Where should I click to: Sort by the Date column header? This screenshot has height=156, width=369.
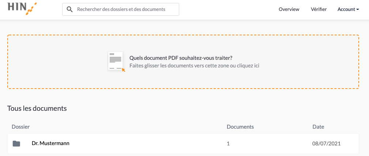(318, 127)
